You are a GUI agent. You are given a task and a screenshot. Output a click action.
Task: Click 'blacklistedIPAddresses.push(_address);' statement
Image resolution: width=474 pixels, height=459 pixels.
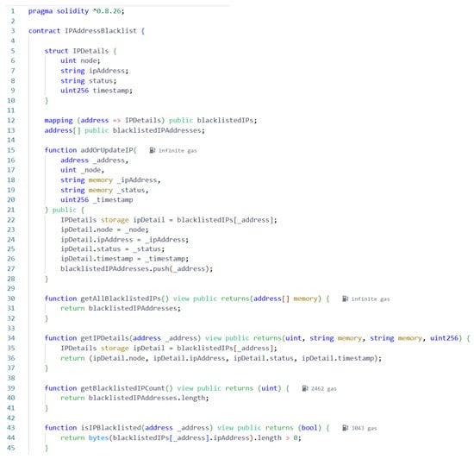137,268
